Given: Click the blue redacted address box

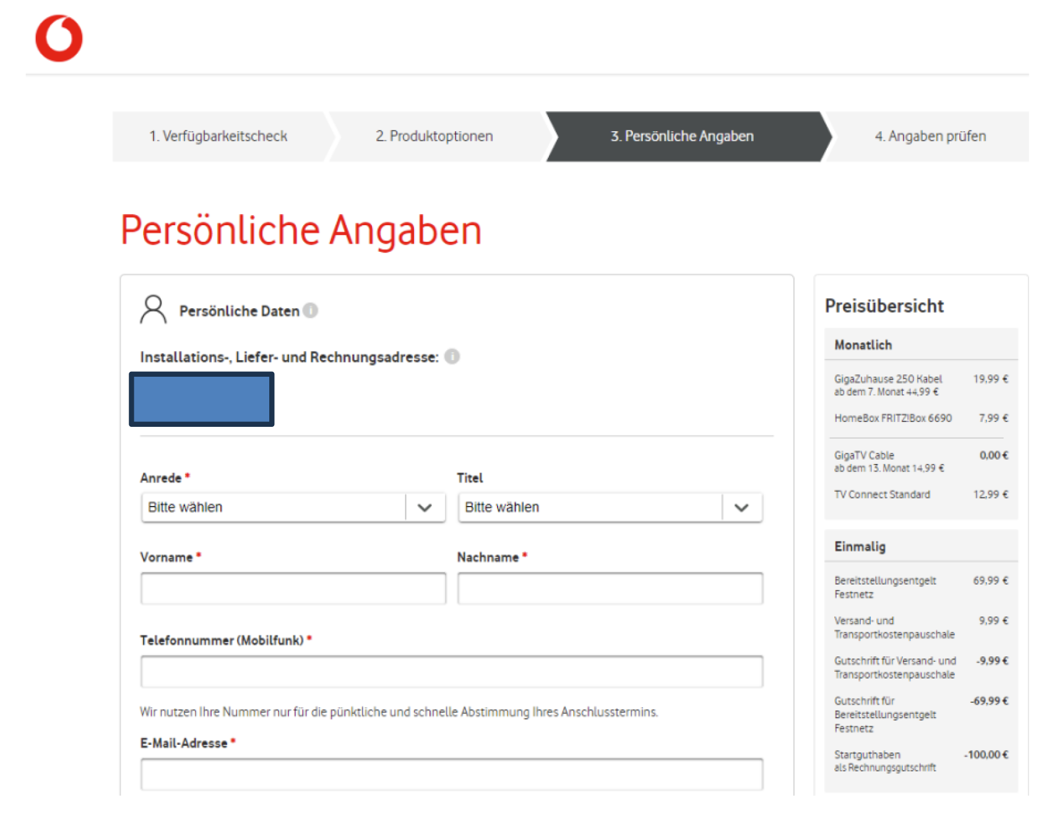Looking at the screenshot, I should point(202,399).
